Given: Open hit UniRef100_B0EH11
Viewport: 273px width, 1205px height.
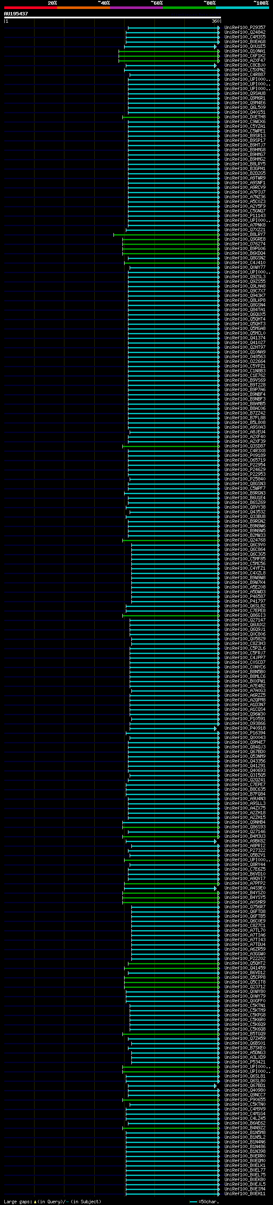Looking at the screenshot, I should click(245, 1193).
